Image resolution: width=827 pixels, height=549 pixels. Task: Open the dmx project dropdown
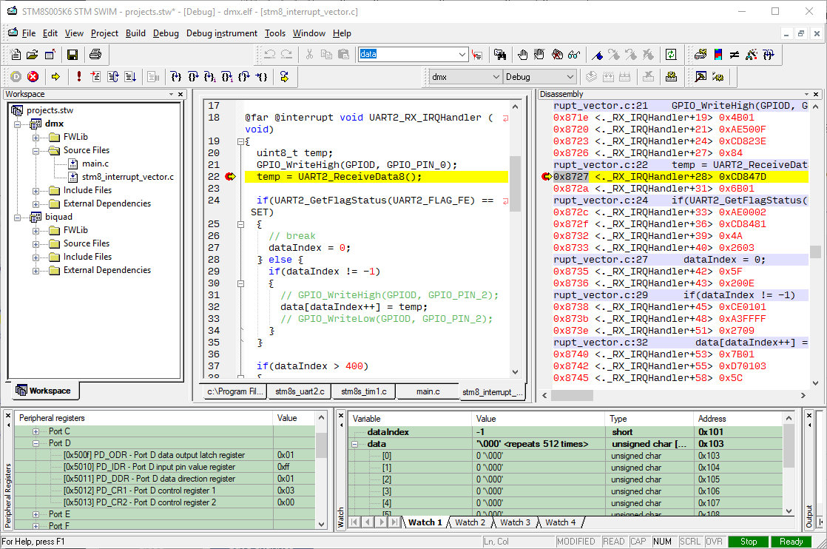click(x=496, y=77)
